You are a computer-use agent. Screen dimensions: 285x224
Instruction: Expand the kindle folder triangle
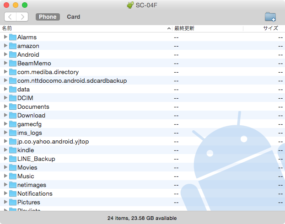click(5, 150)
